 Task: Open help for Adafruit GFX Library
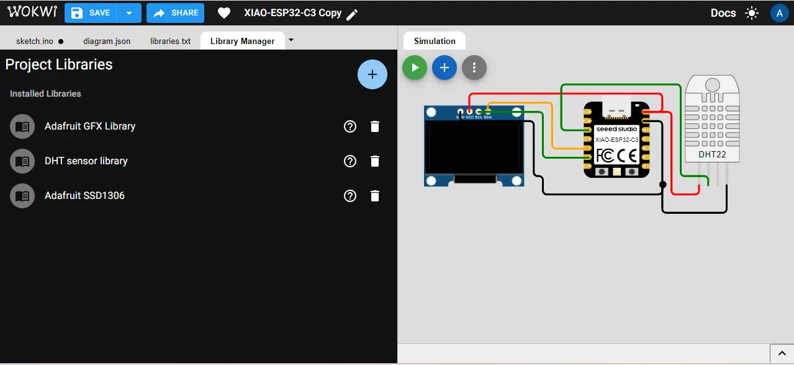click(x=350, y=126)
